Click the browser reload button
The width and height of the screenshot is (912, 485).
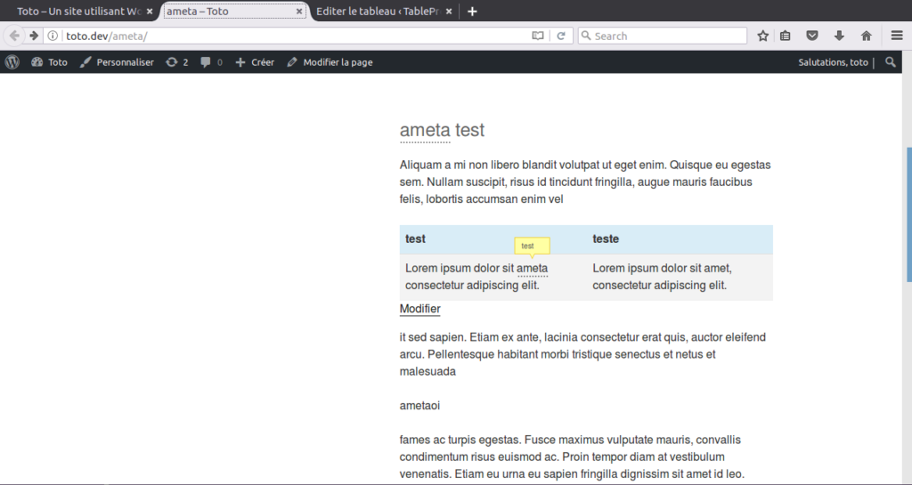[561, 36]
